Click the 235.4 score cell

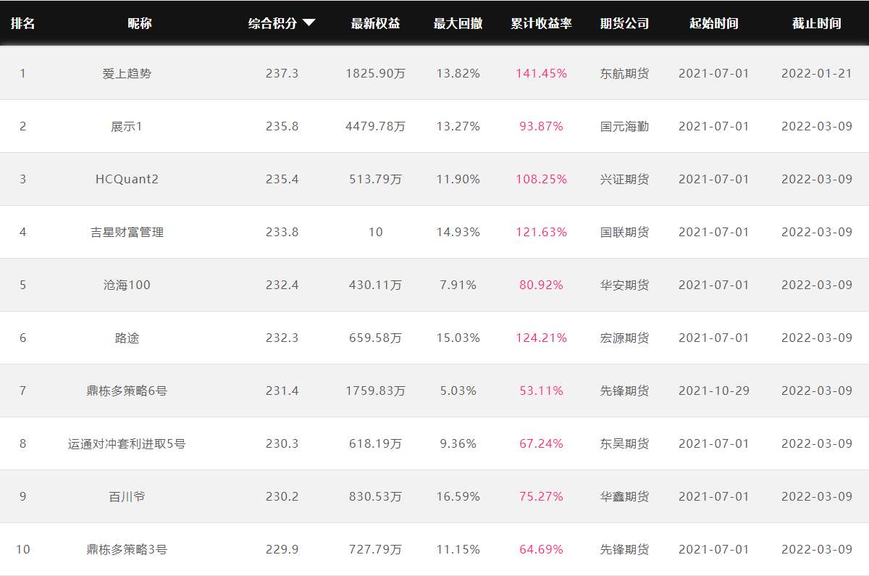coord(282,179)
